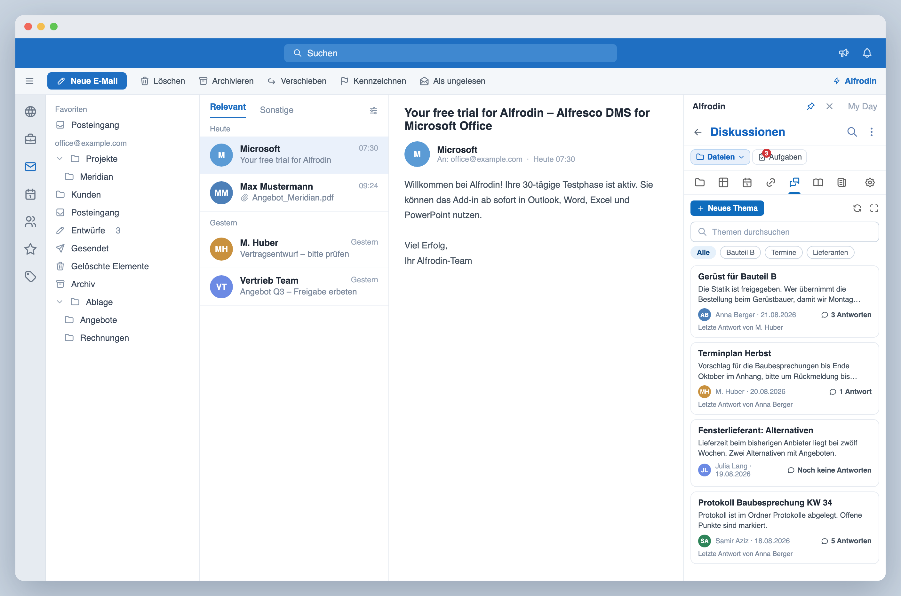Click the Alfrodin add-in button in toolbar
This screenshot has height=596, width=901.
(855, 81)
